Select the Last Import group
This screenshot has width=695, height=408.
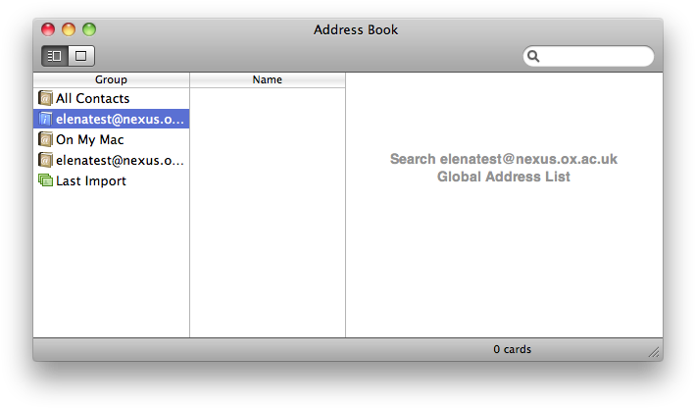111,180
